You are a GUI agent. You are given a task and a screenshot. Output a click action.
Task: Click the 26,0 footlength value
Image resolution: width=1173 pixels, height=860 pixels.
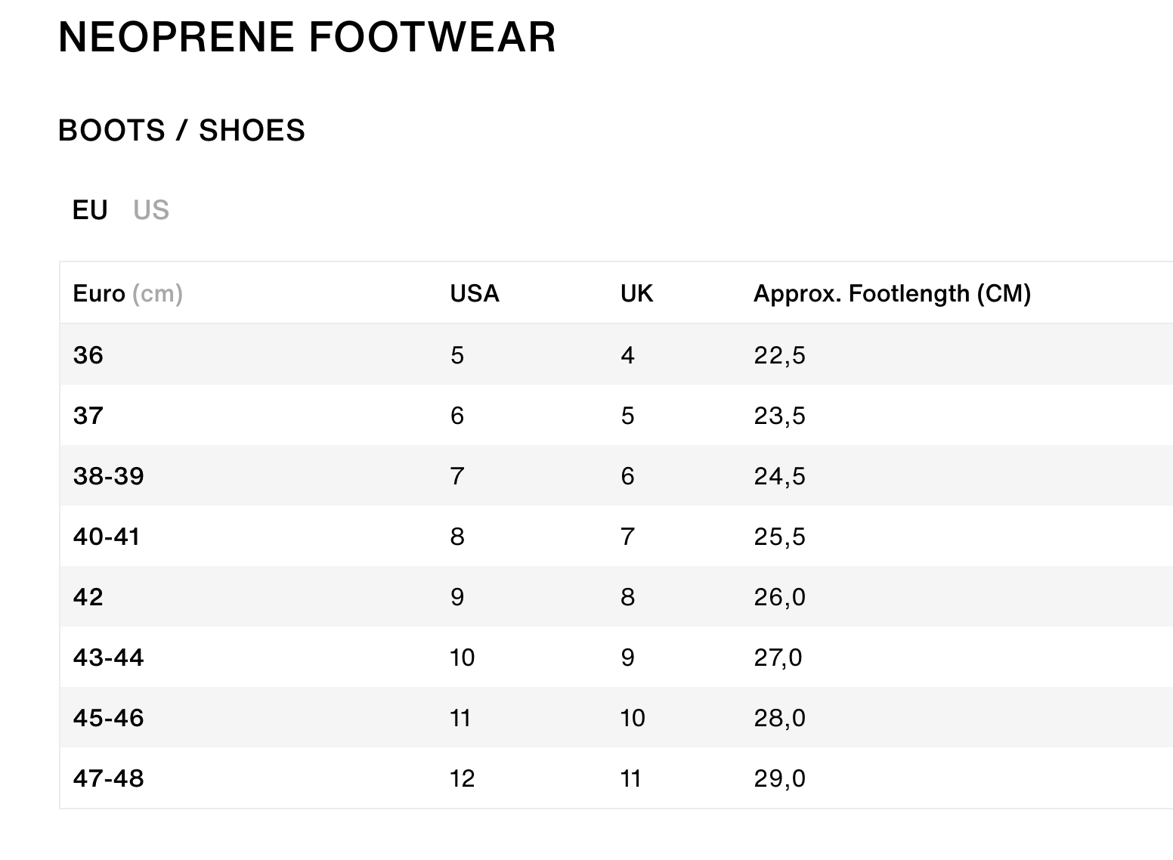pyautogui.click(x=779, y=597)
